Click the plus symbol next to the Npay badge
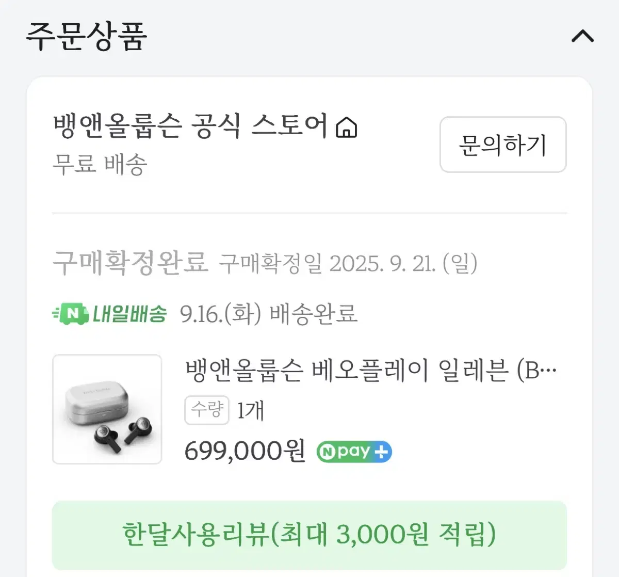The height and width of the screenshot is (577, 619). point(382,451)
